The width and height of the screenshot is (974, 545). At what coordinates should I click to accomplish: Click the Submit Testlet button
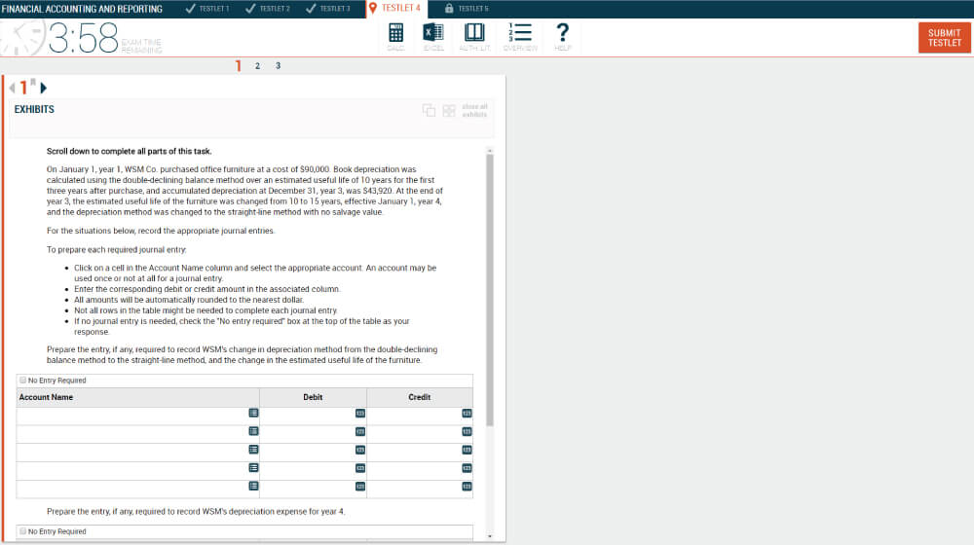944,38
